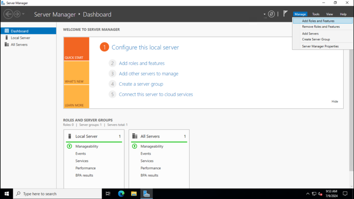Click the Add other servers to manage link
Viewport: 354px width, 199px height.
point(148,74)
